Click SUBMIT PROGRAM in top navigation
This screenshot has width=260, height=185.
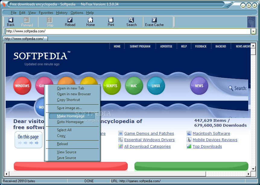[140, 46]
